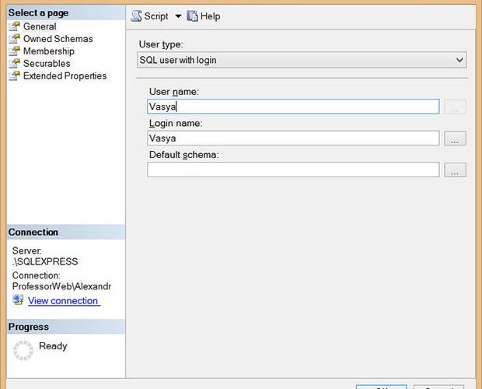Show the Extended Properties page
This screenshot has height=389, width=482.
coord(65,76)
